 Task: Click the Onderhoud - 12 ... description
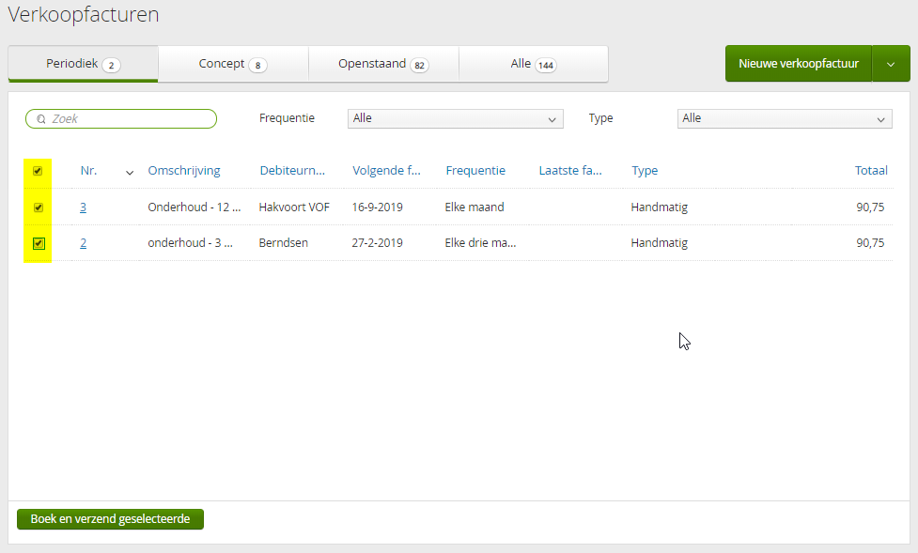pyautogui.click(x=194, y=207)
